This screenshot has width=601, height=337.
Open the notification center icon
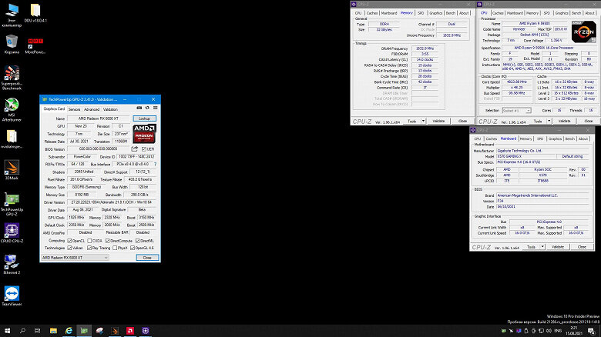pos(592,331)
